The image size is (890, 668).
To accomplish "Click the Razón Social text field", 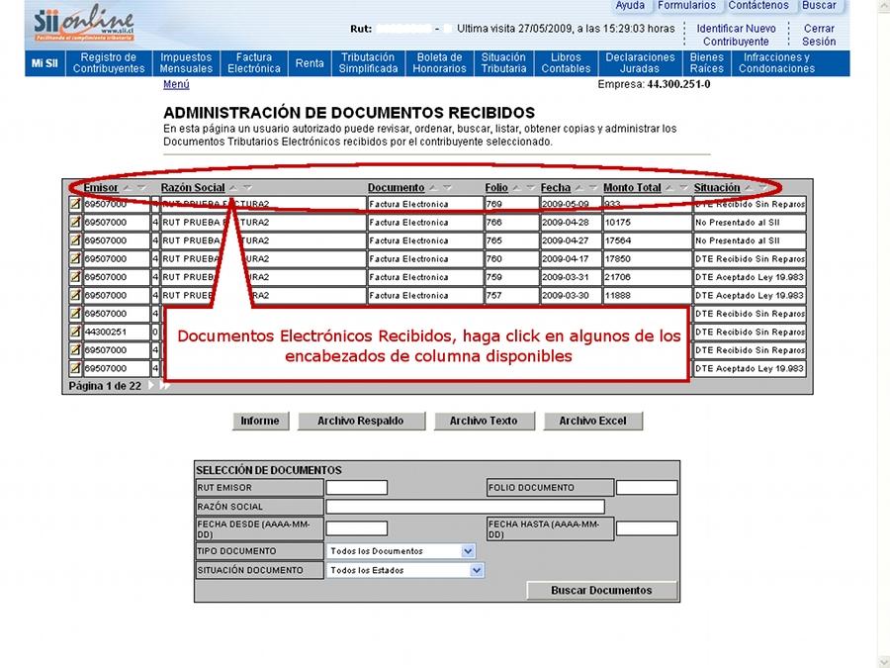I will click(x=465, y=507).
